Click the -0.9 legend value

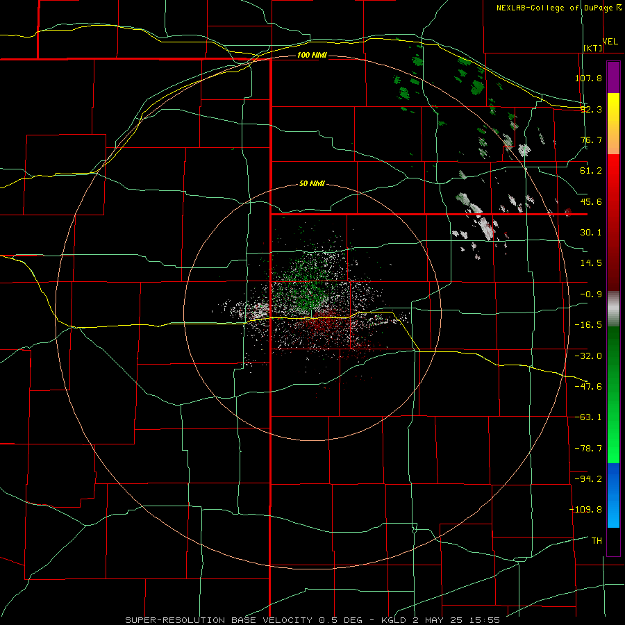pos(591,294)
